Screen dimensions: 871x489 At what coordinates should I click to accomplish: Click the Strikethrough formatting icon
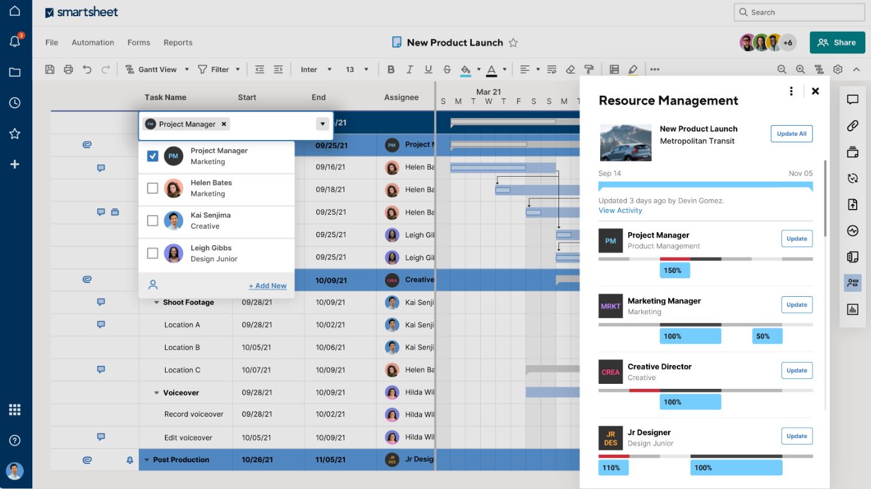click(x=446, y=70)
